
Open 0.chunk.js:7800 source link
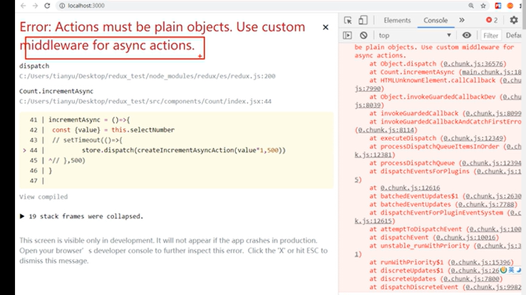(x=471, y=279)
